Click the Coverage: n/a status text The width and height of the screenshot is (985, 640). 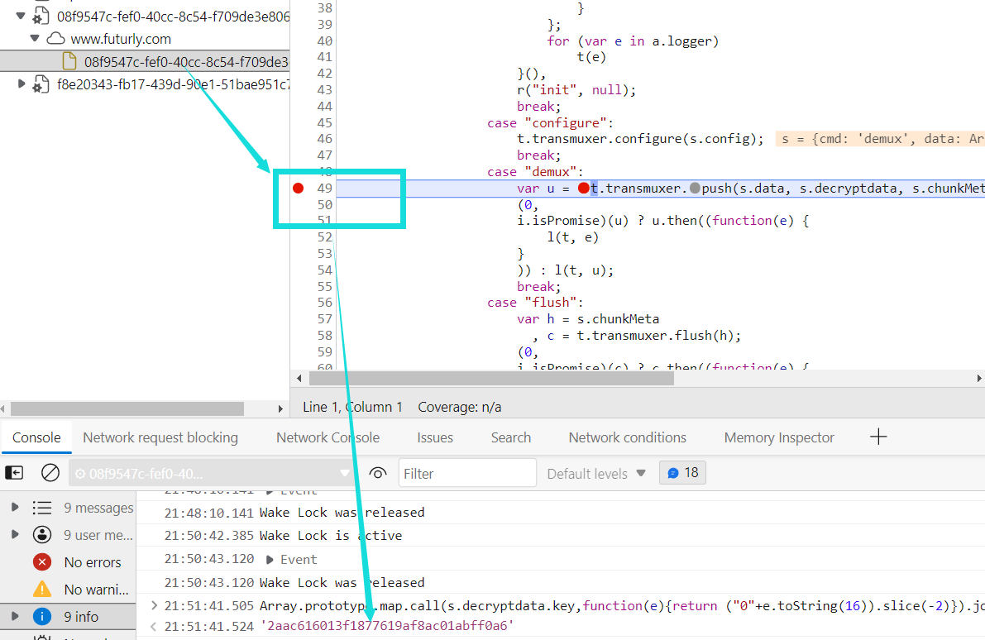(460, 407)
